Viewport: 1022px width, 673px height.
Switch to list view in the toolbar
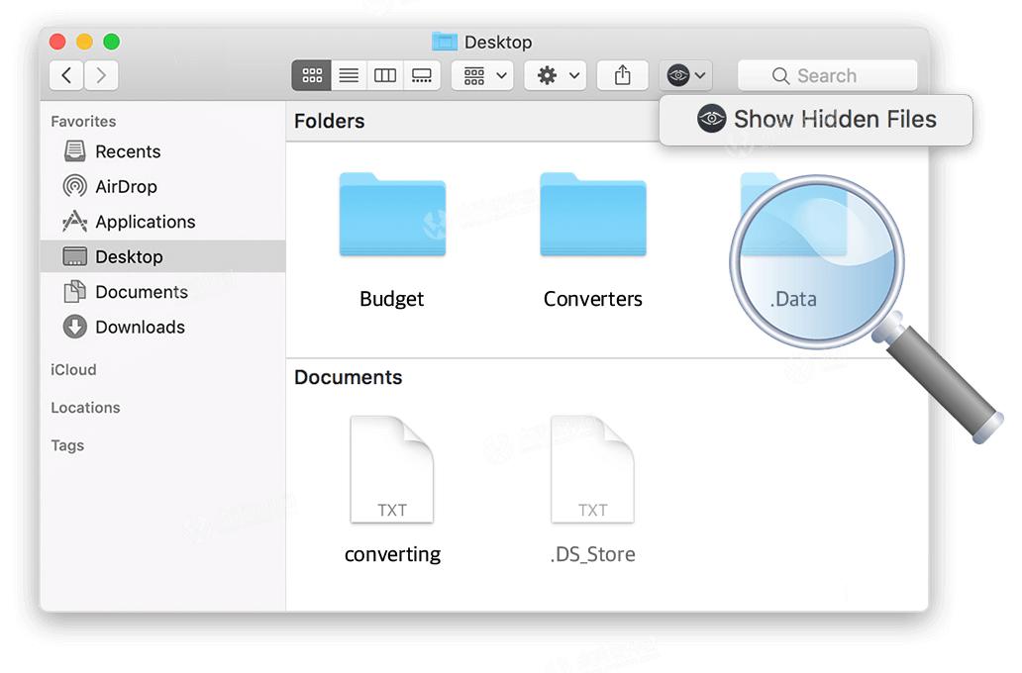click(348, 75)
